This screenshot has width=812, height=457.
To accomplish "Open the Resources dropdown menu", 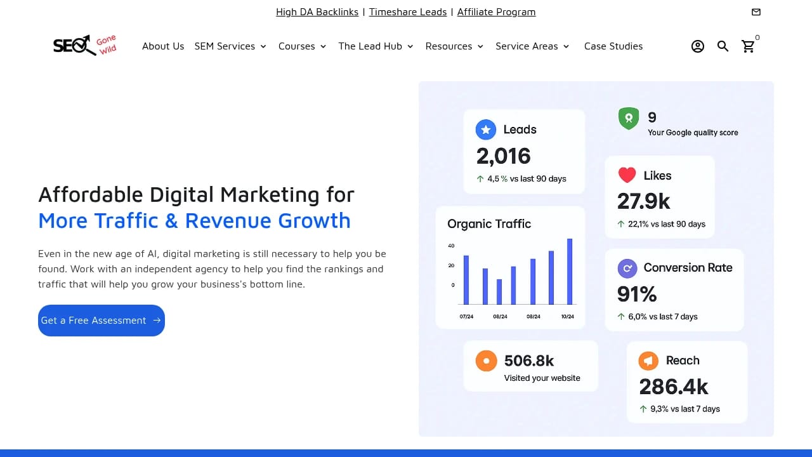I will (x=454, y=46).
